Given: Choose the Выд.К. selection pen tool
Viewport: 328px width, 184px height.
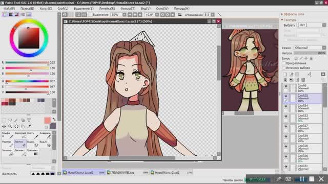Looking at the screenshot, I should coord(33,144).
